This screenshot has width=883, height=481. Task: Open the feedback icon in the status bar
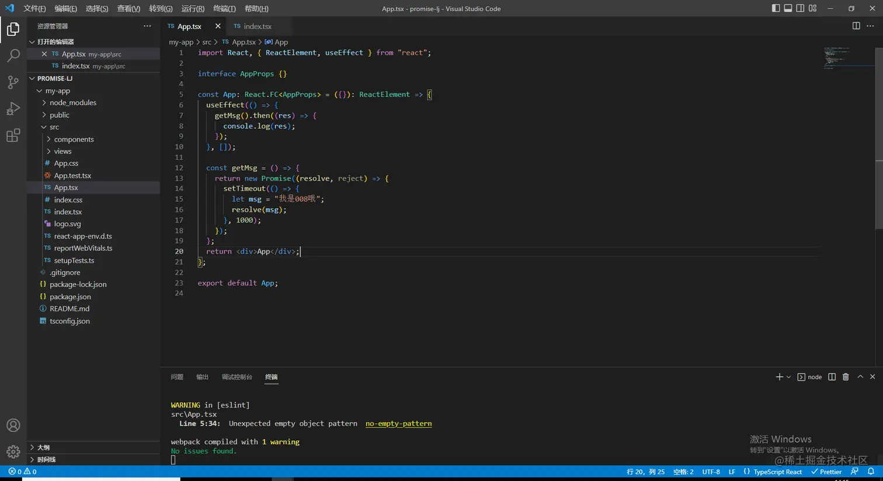point(855,472)
